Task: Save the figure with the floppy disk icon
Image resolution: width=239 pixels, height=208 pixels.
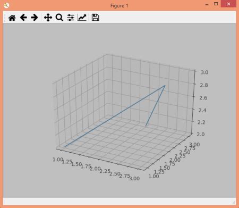Action: coord(95,18)
